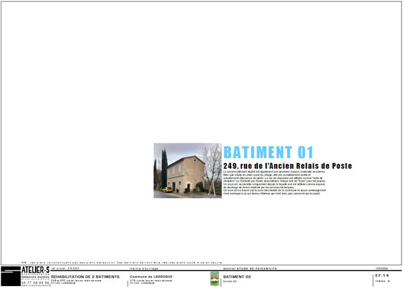This screenshot has width=403, height=288.
Task: Select the blue BATIMENT 01 heading
Action: 268,152
